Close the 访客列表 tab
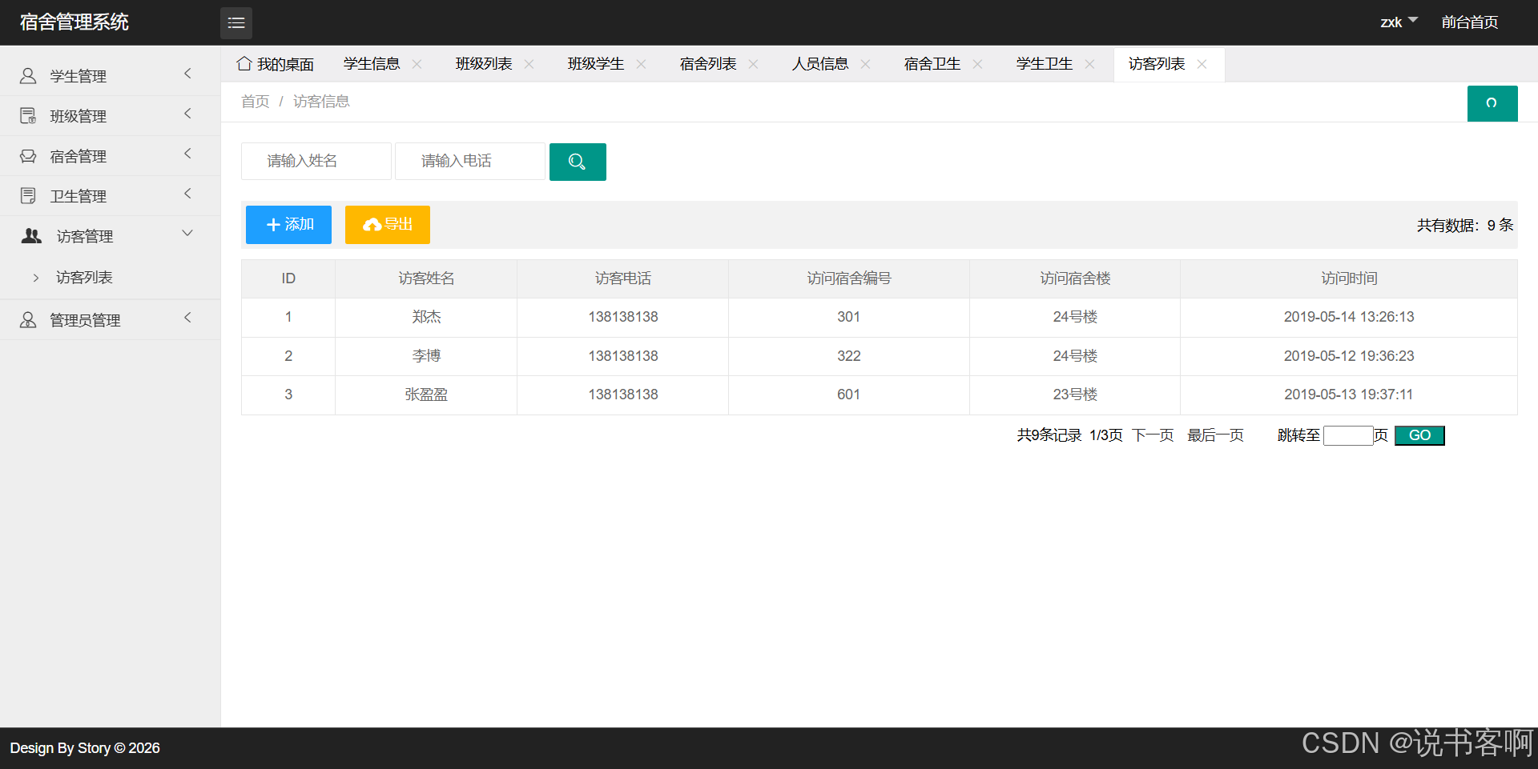Image resolution: width=1538 pixels, height=769 pixels. (x=1202, y=64)
